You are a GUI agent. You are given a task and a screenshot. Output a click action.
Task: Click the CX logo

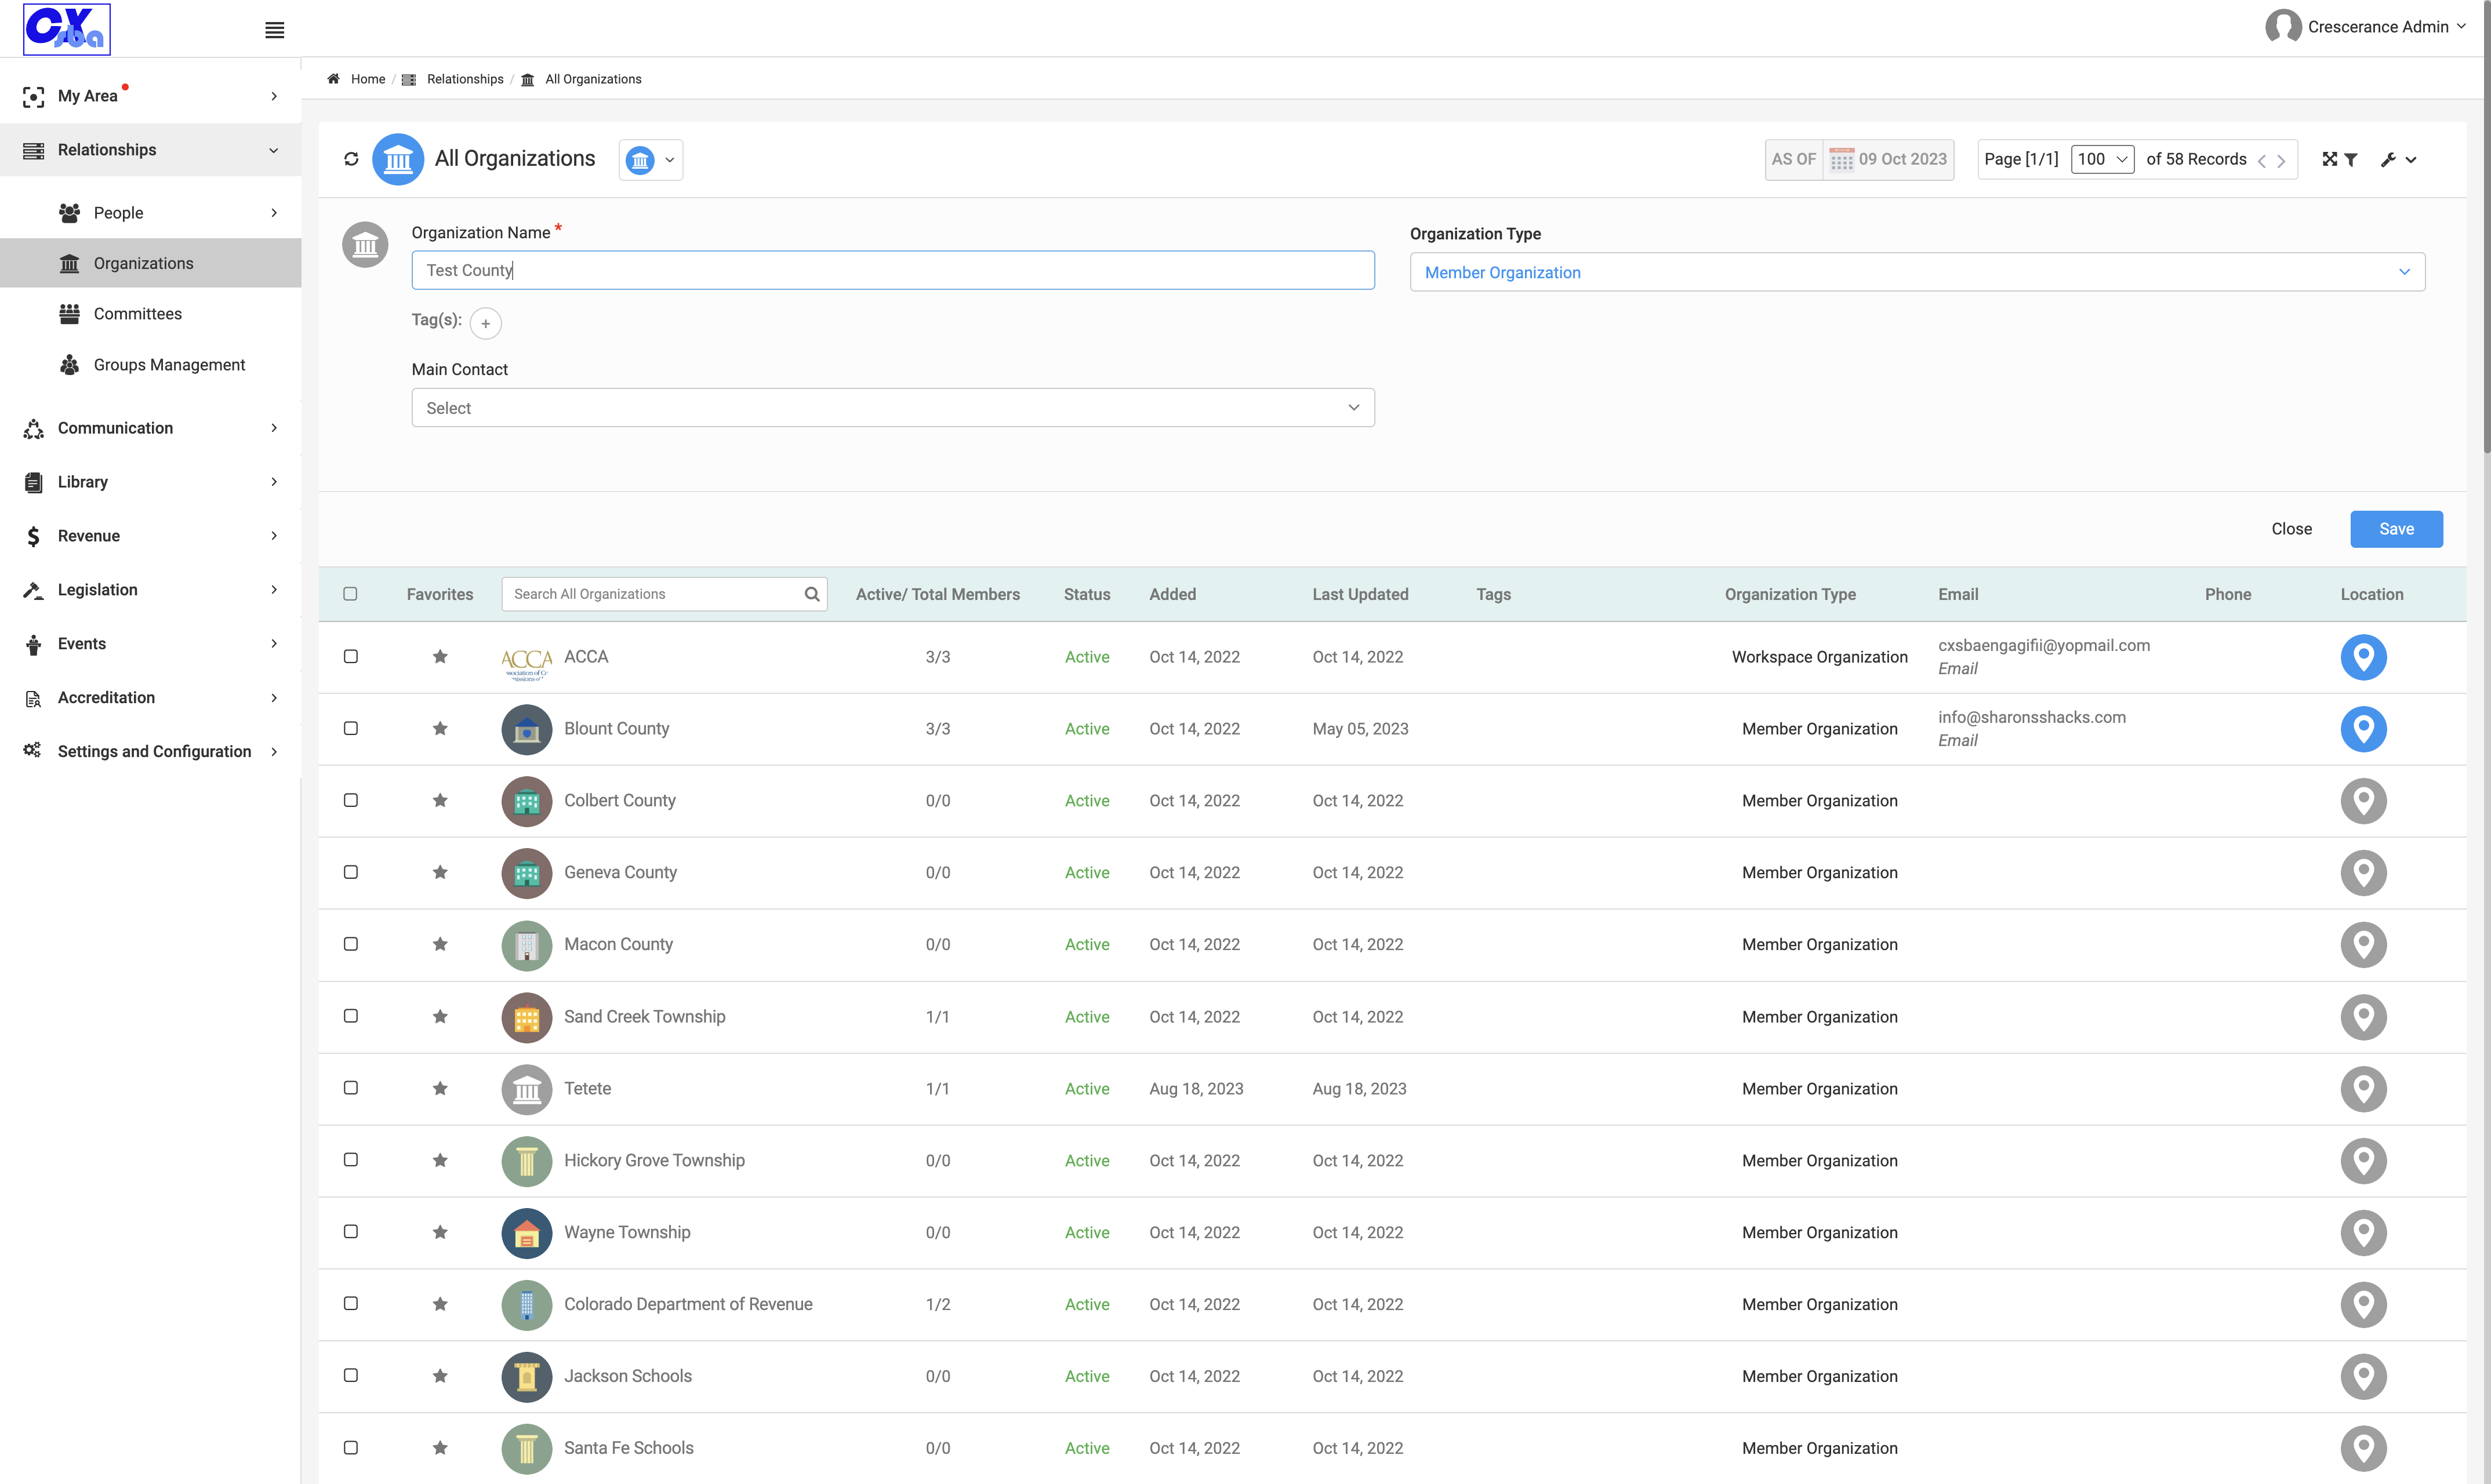click(67, 29)
